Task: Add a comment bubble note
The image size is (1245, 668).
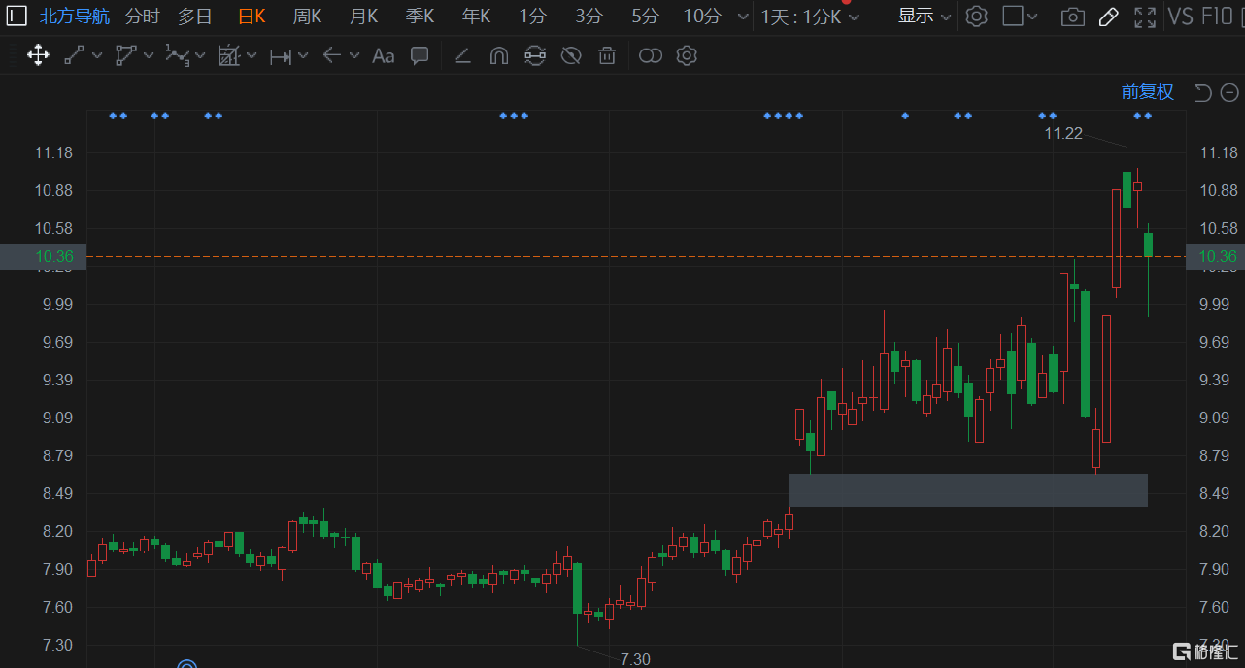Action: click(420, 55)
